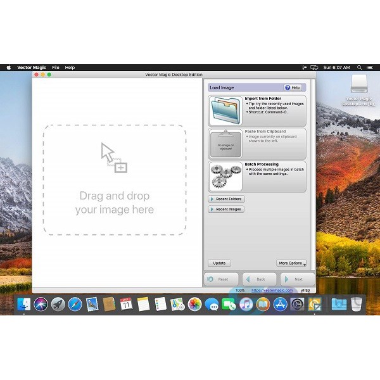Screen dimensions: 380x380
Task: Click the right panel vertical scrollbar
Action: (x=313, y=175)
